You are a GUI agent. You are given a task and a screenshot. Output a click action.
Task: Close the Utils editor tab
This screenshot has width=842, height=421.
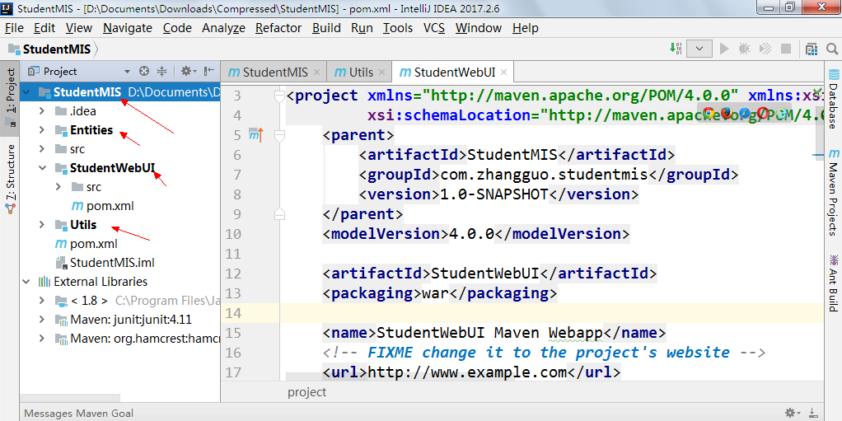382,72
